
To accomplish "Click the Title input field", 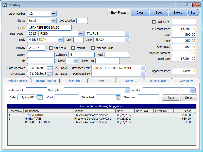I will tap(41, 61).
